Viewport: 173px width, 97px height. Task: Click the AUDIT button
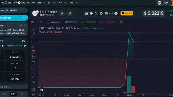coord(127,13)
